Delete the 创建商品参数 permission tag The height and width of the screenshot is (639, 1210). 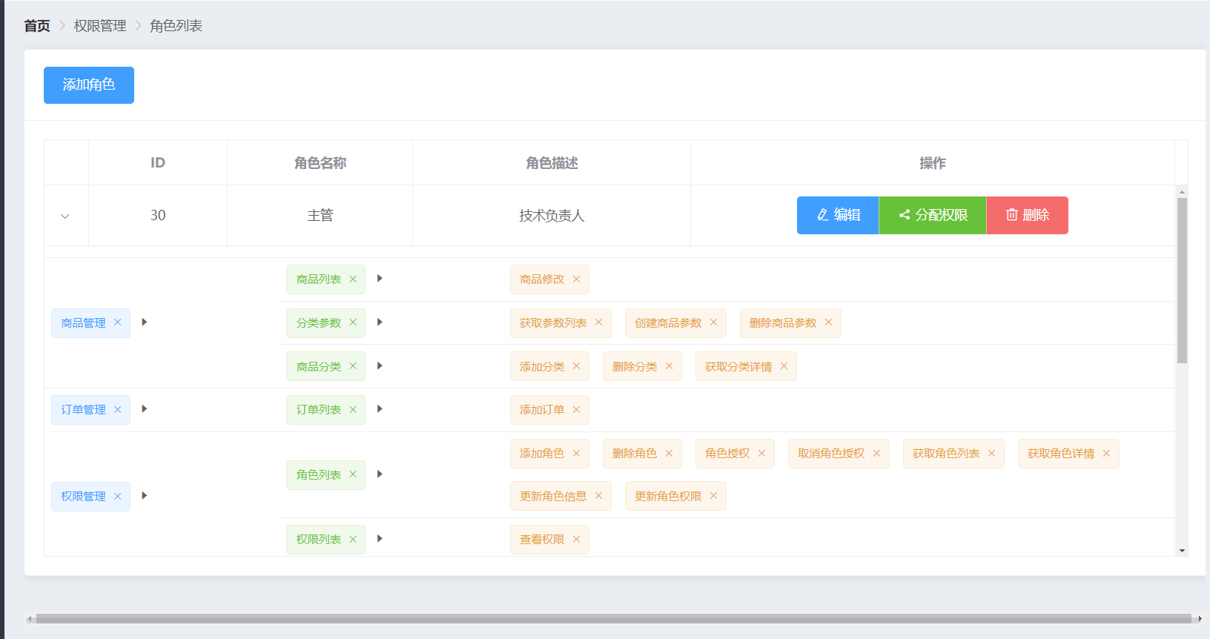tap(713, 322)
